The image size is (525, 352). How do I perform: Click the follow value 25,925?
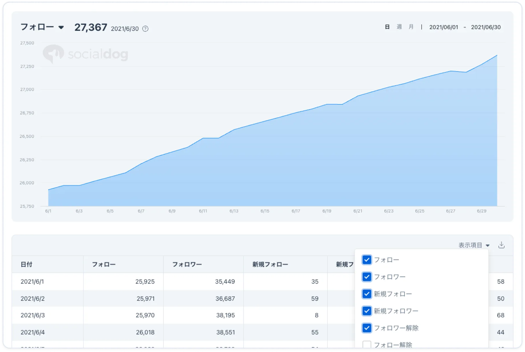coord(145,281)
